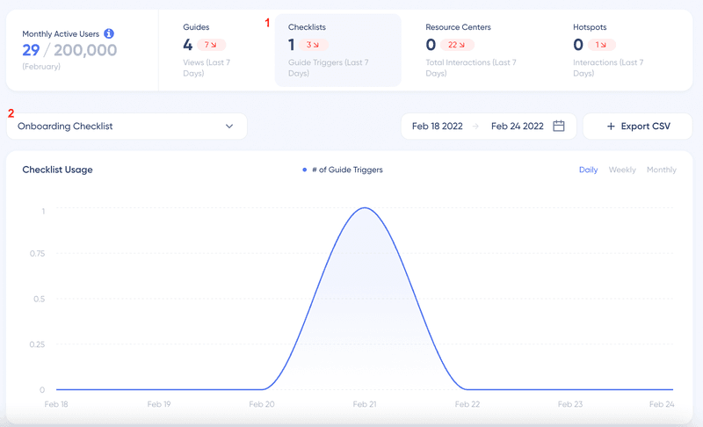Click the Resource Centers 22 decrease badge
The image size is (703, 427).
pyautogui.click(x=456, y=45)
